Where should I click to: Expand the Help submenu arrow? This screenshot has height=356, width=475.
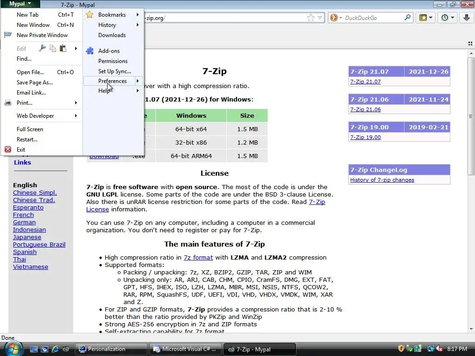click(x=137, y=90)
